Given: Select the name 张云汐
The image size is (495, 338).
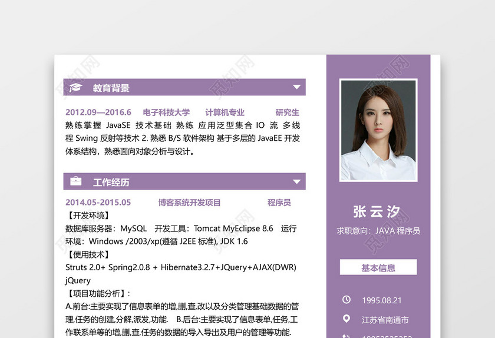Looking at the screenshot, I should tap(377, 212).
